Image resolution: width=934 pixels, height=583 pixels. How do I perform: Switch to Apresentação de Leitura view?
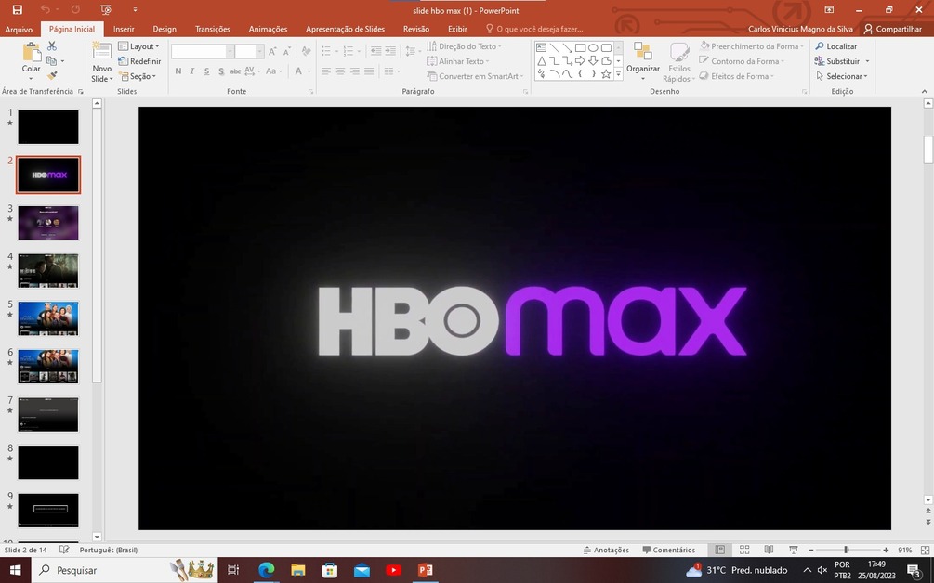tap(769, 550)
